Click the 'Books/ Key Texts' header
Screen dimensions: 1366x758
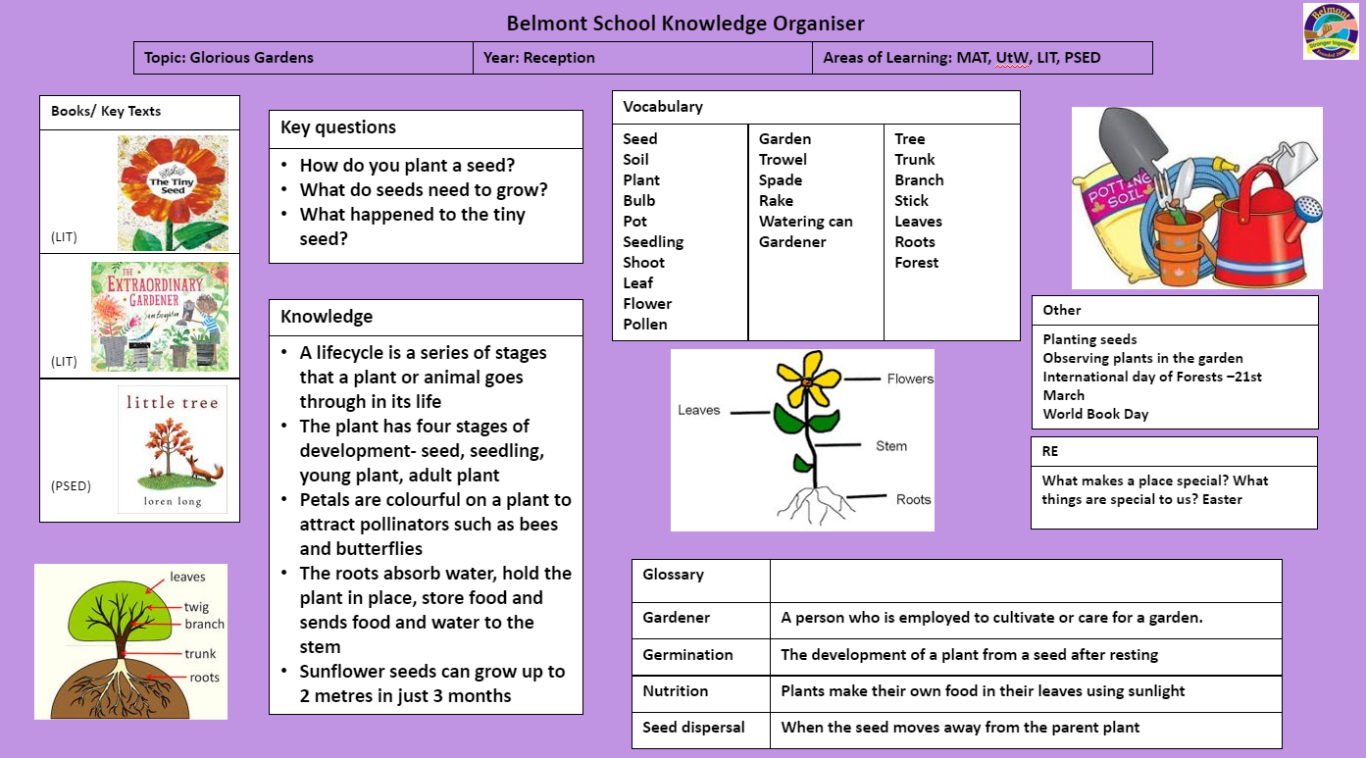click(x=139, y=112)
